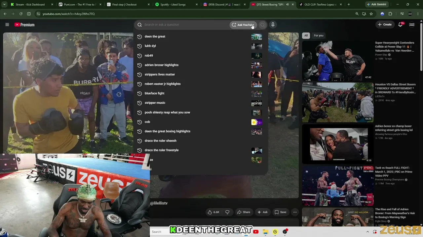Open OBS Studio from the taskbar
Viewport: 423px width, 237px height.
pos(285,232)
